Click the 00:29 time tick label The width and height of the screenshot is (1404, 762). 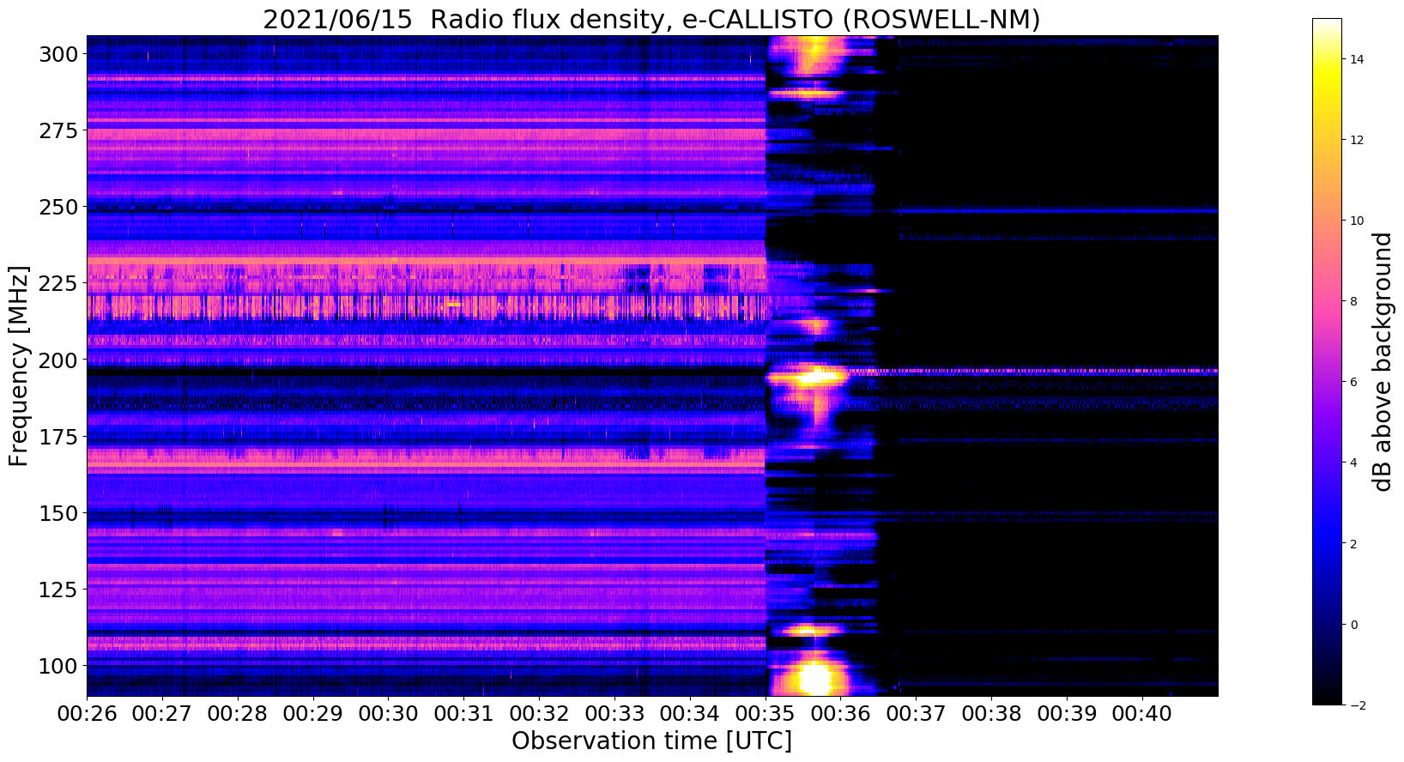pos(312,714)
